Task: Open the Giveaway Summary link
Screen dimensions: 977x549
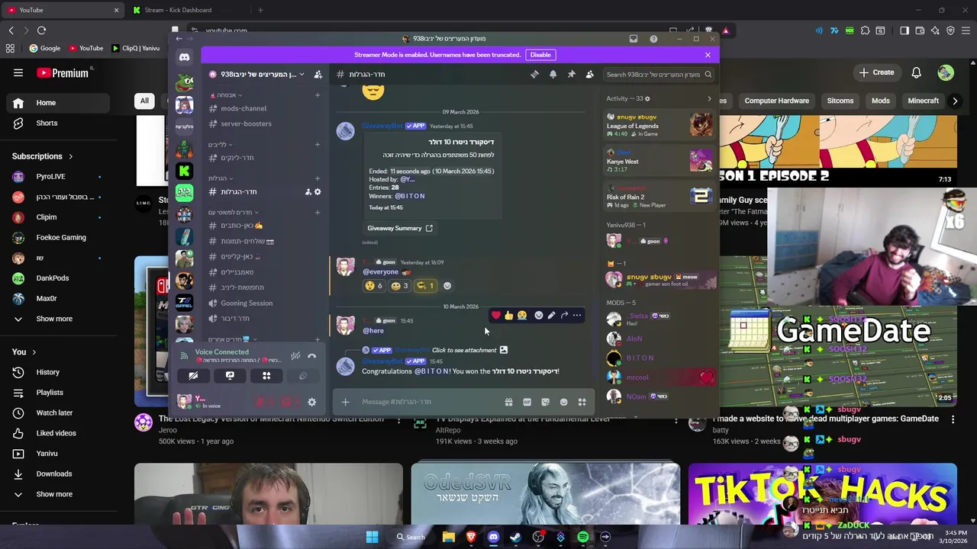Action: 400,228
